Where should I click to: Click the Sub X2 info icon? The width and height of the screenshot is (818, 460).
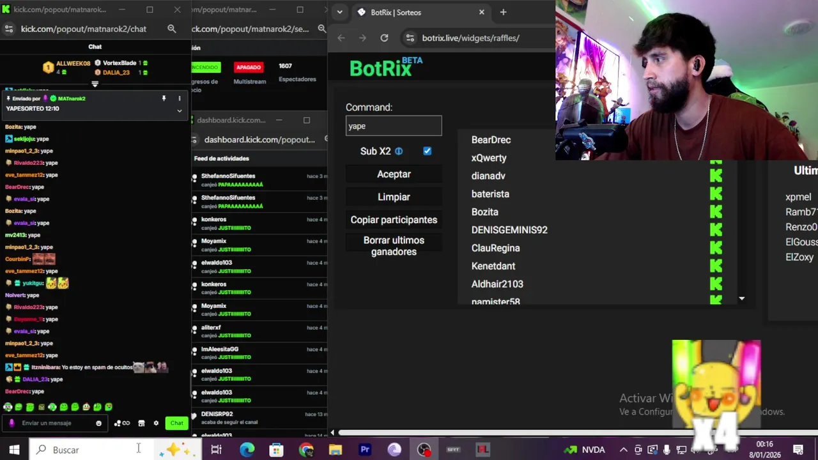pyautogui.click(x=399, y=151)
